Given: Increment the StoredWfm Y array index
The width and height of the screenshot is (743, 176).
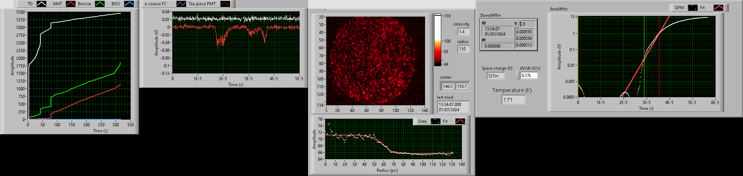Looking at the screenshot, I should pos(521,22).
